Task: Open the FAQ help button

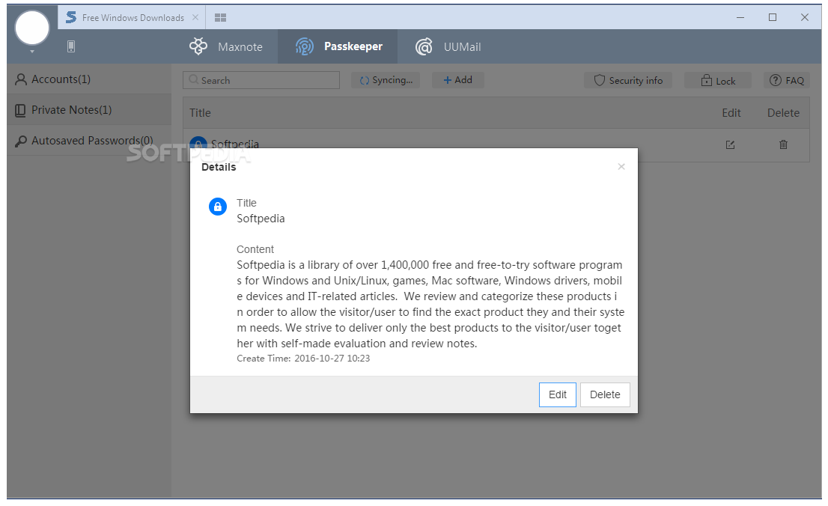Action: [787, 80]
